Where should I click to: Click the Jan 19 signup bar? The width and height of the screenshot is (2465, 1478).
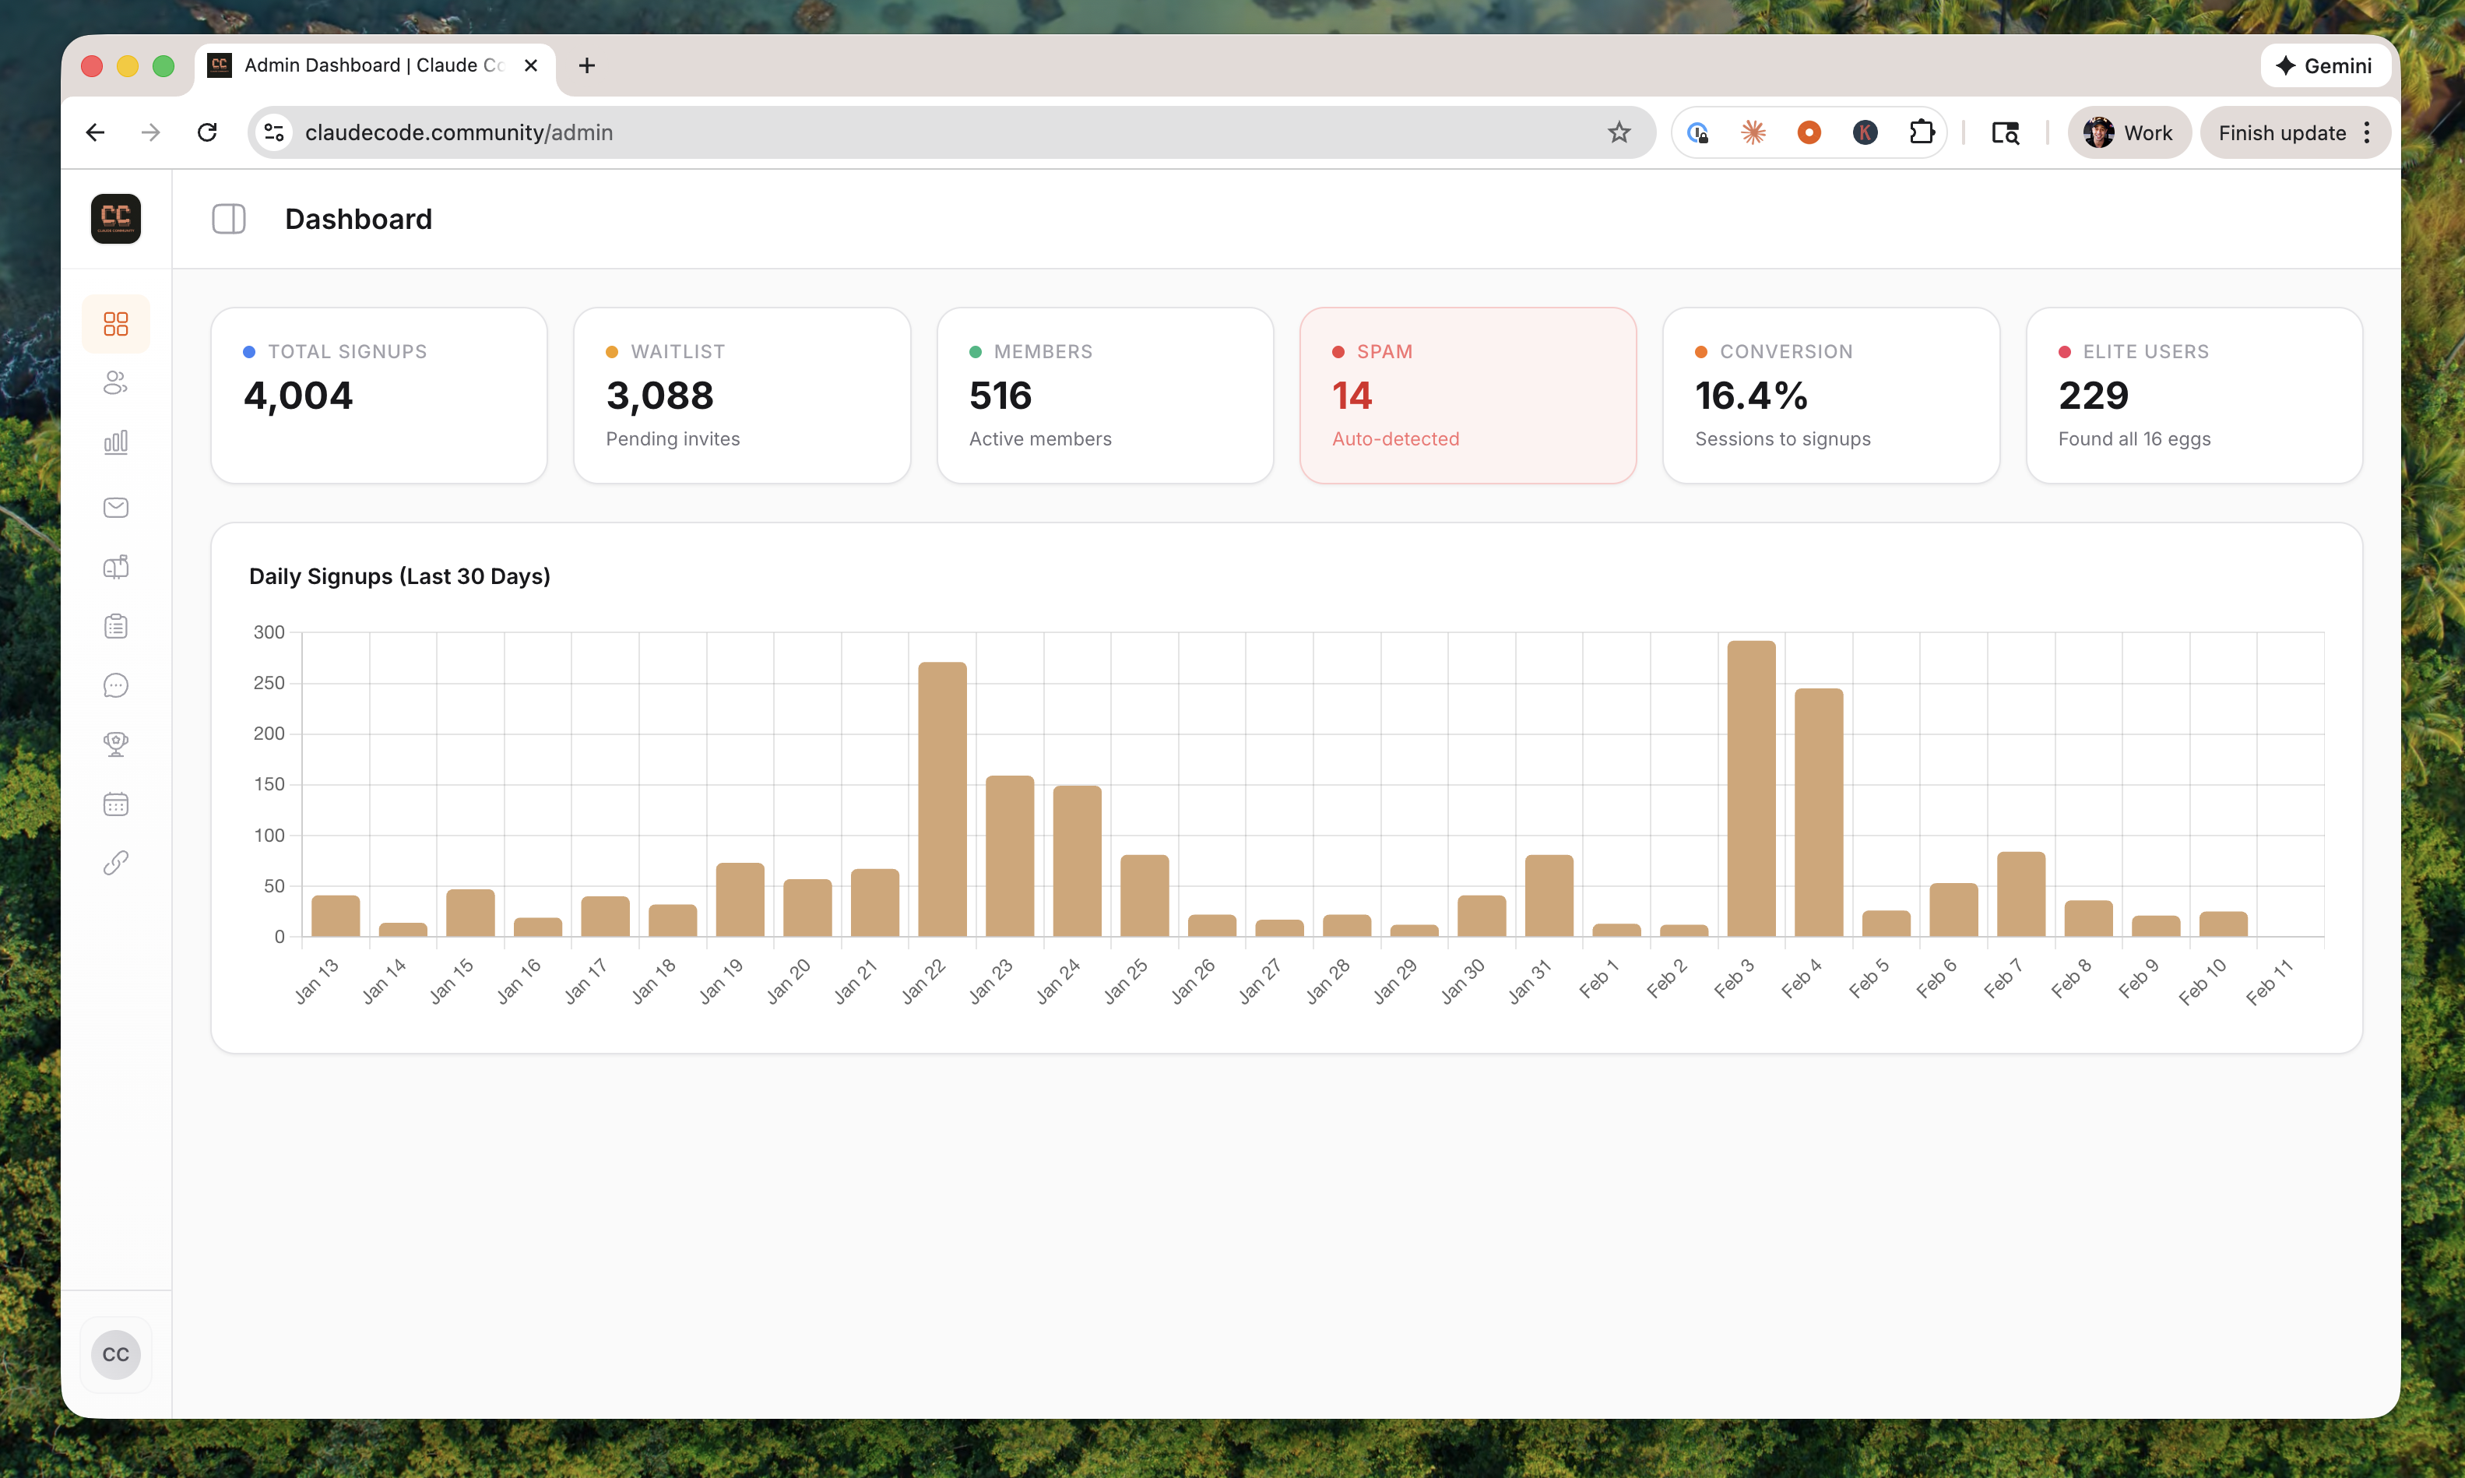coord(740,899)
